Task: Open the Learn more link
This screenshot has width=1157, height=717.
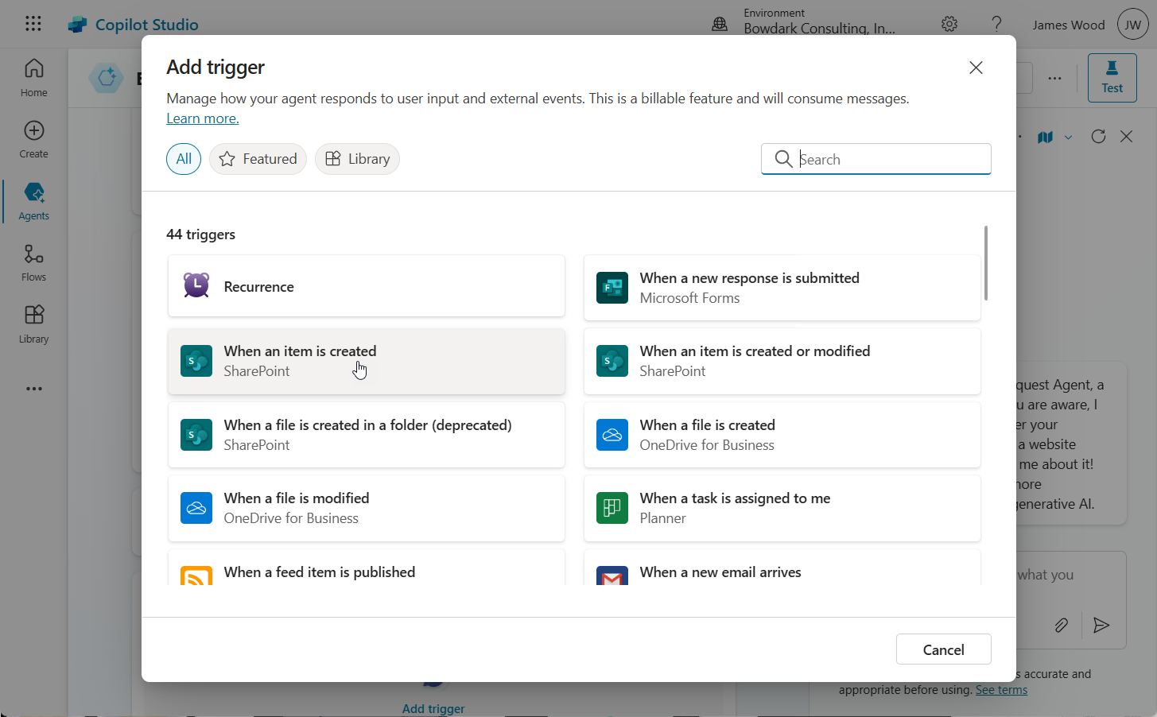Action: pyautogui.click(x=202, y=118)
